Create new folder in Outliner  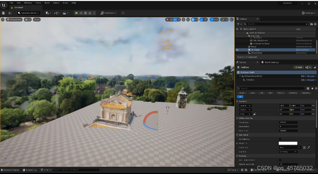coord(311,24)
